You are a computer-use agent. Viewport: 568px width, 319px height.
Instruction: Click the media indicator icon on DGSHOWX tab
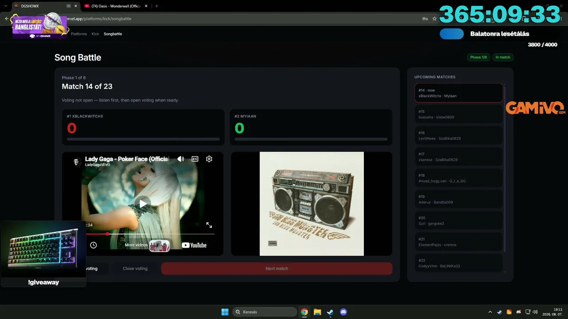pyautogui.click(x=68, y=6)
